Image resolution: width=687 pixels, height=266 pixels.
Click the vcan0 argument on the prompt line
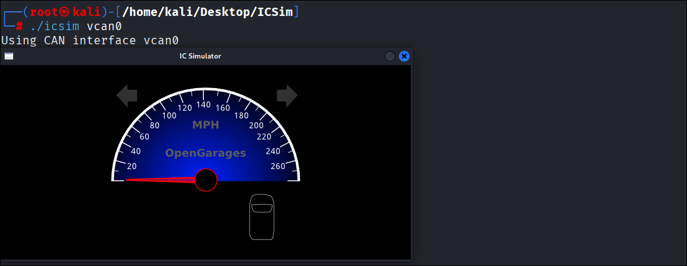(x=104, y=26)
